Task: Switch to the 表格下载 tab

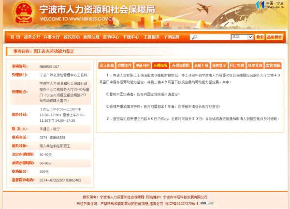Action: coord(201,65)
